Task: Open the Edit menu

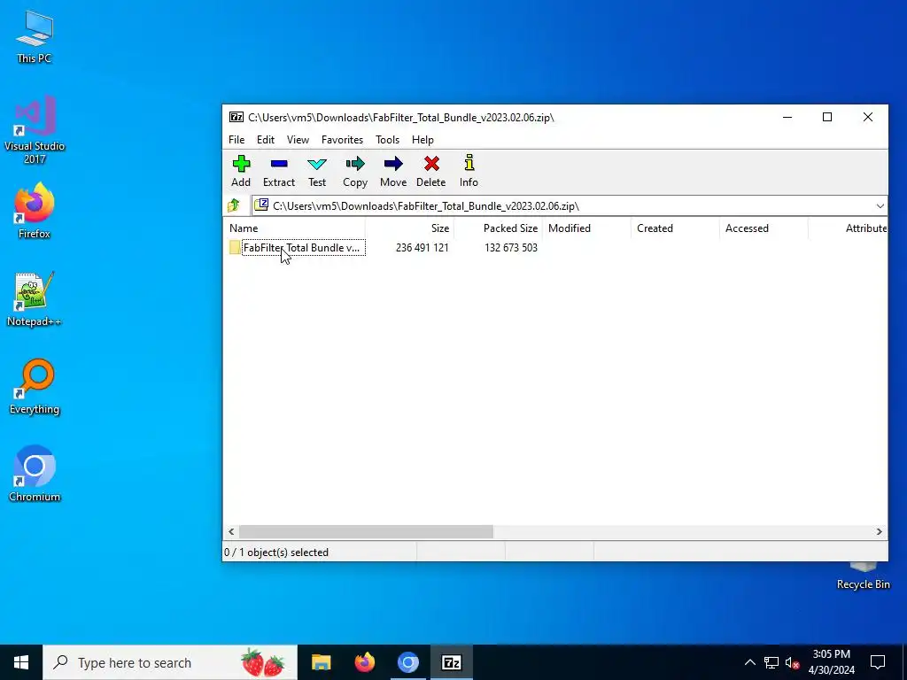Action: point(266,140)
